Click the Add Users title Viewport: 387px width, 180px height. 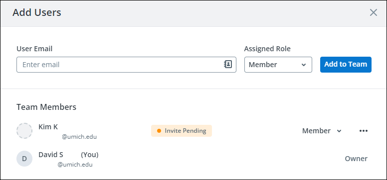(x=37, y=12)
